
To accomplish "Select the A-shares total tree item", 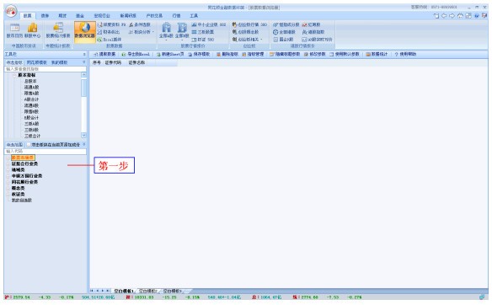I will 31,99.
